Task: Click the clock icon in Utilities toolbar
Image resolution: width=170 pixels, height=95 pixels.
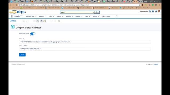Action: tap(38, 21)
